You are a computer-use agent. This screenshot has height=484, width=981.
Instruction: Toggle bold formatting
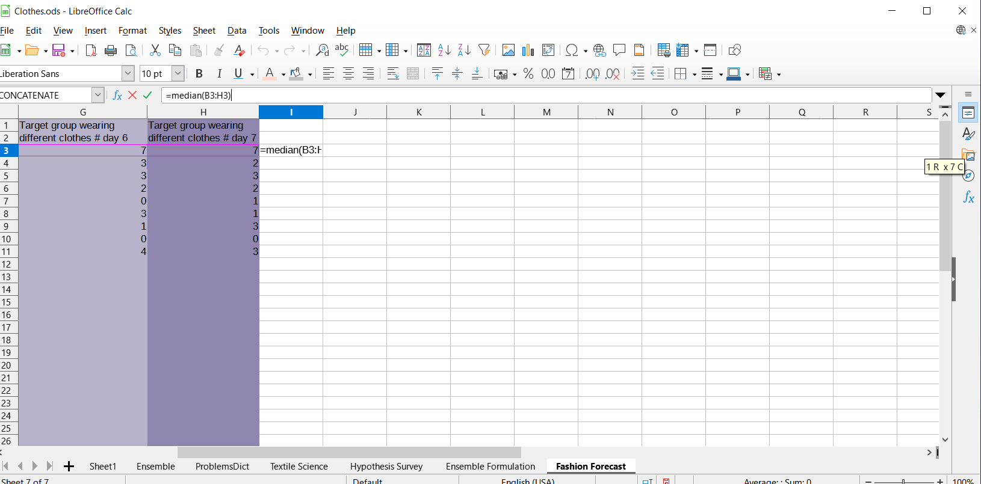tap(199, 74)
